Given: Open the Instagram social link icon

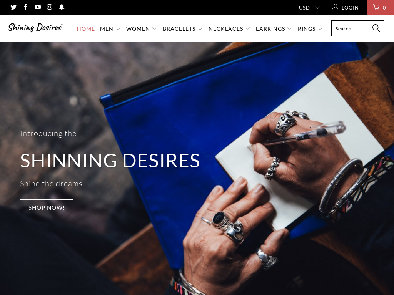Looking at the screenshot, I should pos(50,7).
